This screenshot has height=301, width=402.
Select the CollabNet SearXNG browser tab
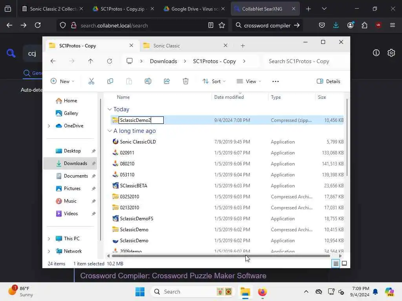click(266, 9)
